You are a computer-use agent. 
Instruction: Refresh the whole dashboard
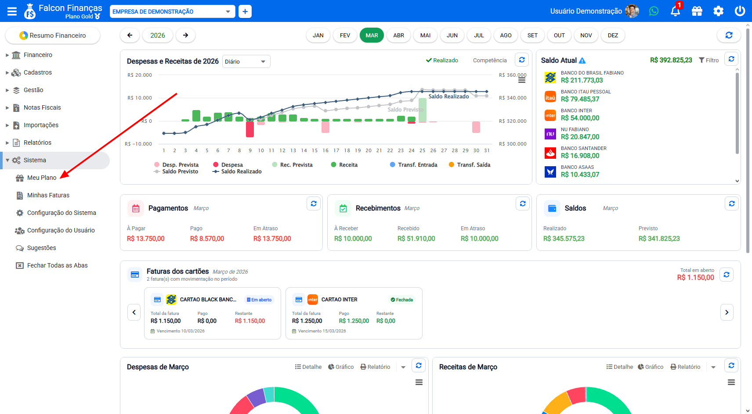point(729,36)
